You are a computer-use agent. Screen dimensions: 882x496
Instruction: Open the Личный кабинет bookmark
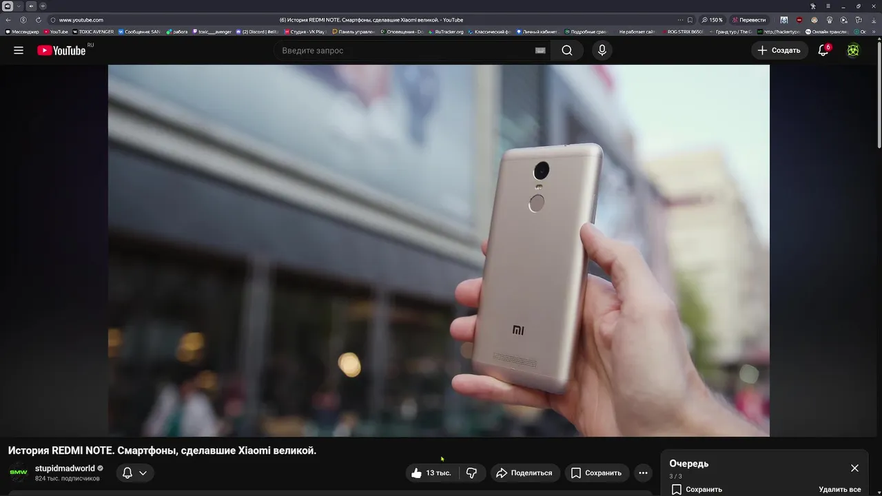(x=537, y=31)
